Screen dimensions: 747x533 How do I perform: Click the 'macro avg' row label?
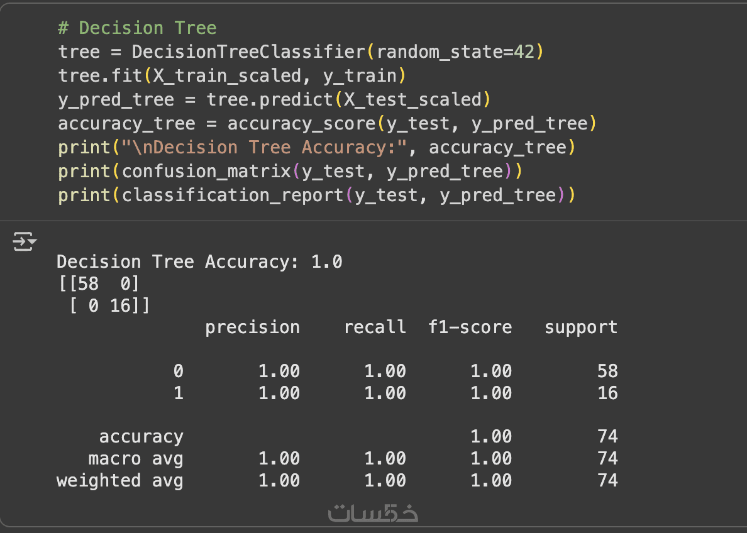(x=135, y=459)
